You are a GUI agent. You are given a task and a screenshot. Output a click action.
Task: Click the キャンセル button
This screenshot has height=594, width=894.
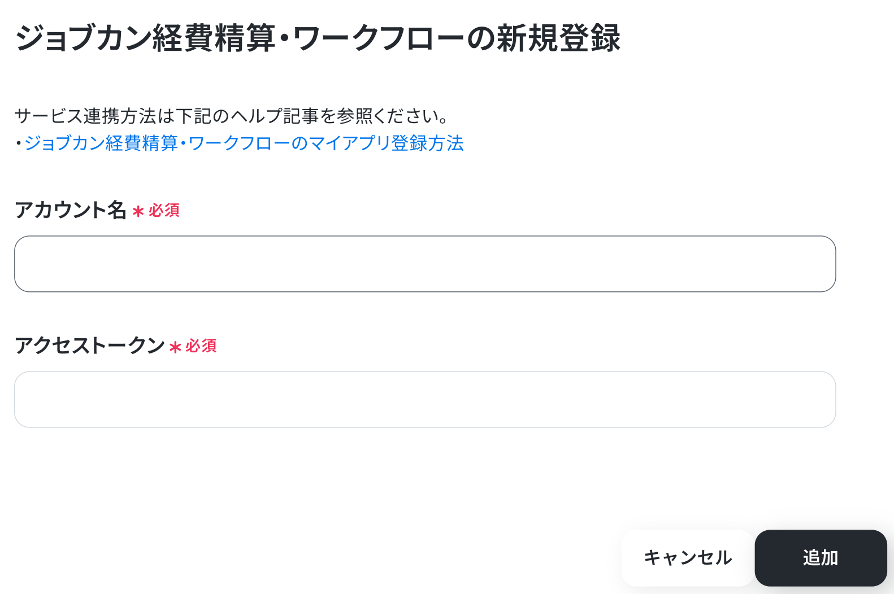688,558
